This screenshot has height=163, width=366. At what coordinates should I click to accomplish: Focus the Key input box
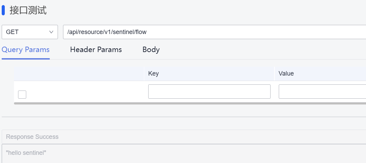pos(209,92)
